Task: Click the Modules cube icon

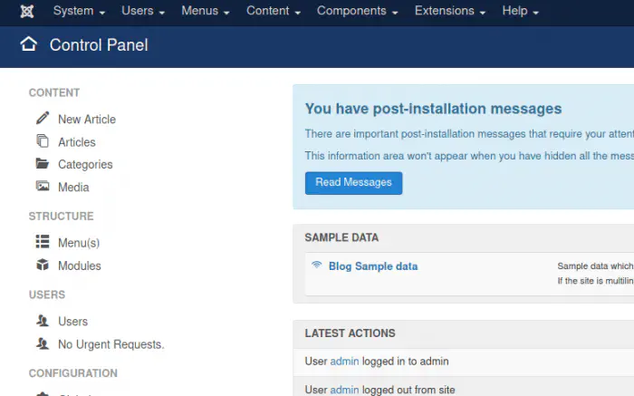Action: click(43, 266)
